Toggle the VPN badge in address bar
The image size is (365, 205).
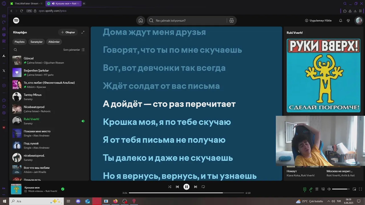(x=29, y=11)
